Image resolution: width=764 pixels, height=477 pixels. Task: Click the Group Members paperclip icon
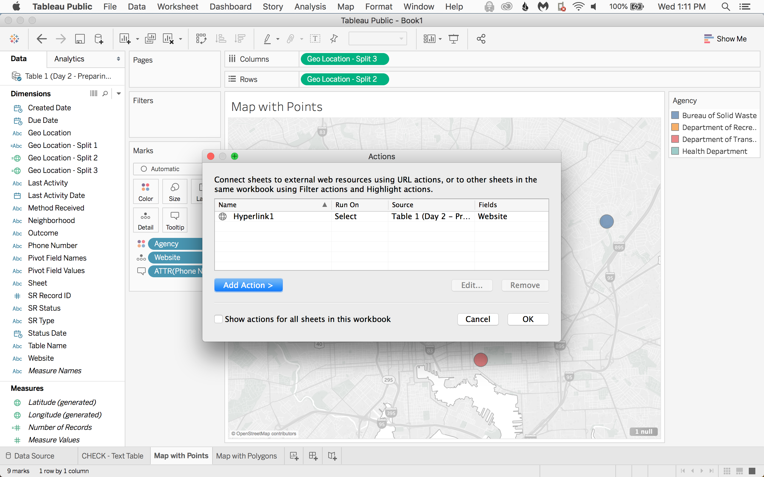(290, 39)
